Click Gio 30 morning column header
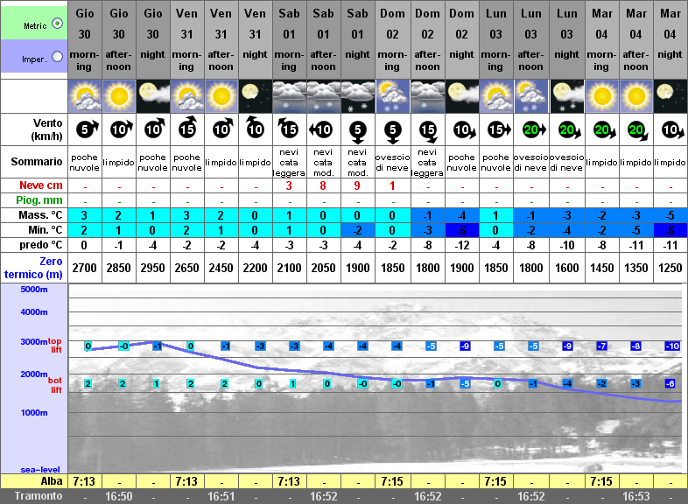This screenshot has width=688, height=504. tap(85, 39)
